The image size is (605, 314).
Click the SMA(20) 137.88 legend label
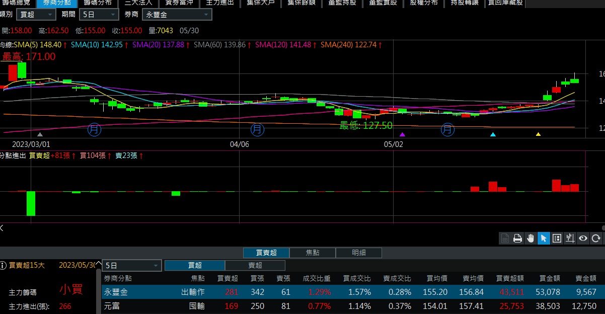[x=158, y=45]
